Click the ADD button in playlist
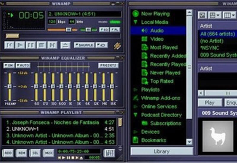The height and width of the screenshot is (163, 237). (x=8, y=153)
